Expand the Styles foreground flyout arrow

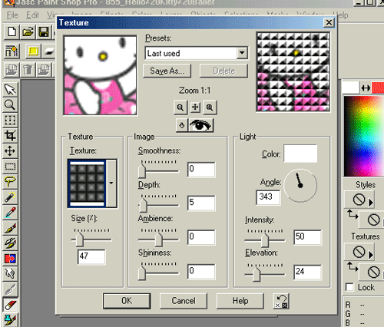(371, 203)
